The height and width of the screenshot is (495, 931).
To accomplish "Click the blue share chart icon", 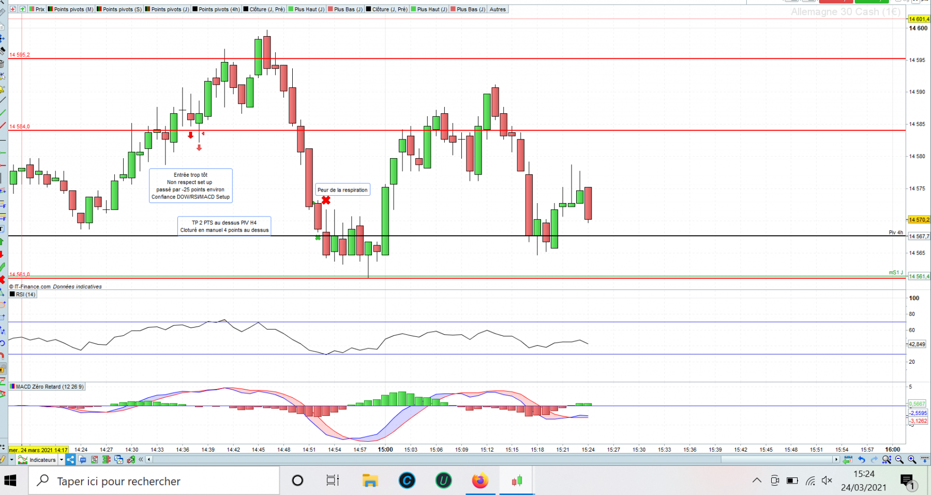I will pyautogui.click(x=70, y=459).
